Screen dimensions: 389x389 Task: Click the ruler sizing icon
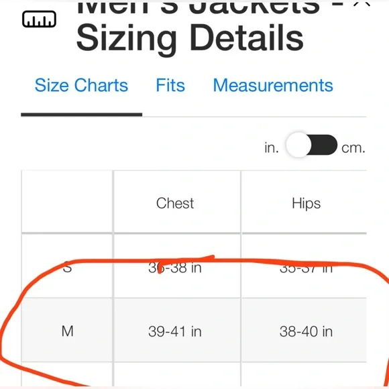click(39, 19)
